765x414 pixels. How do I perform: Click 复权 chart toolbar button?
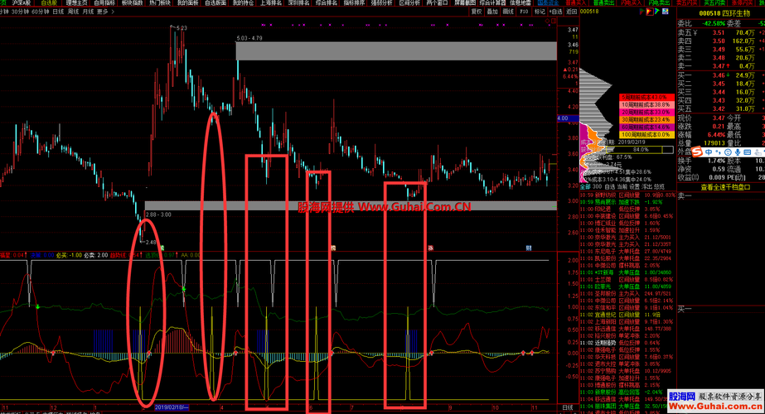point(477,12)
